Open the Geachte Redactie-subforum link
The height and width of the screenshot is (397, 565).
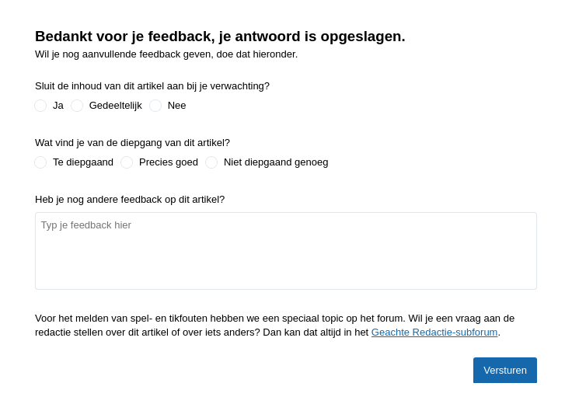pyautogui.click(x=434, y=333)
